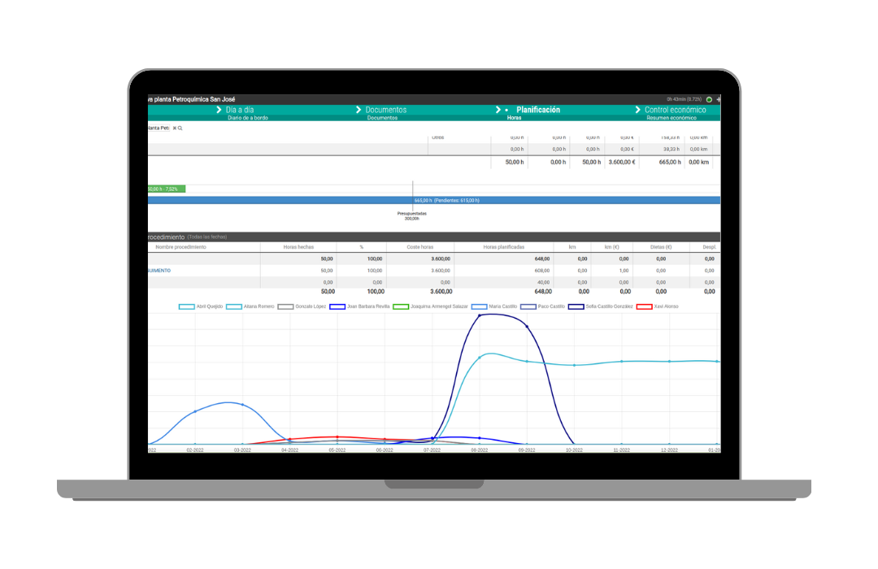This screenshot has height=569, width=878.
Task: Click the project filter input field
Action: click(159, 128)
